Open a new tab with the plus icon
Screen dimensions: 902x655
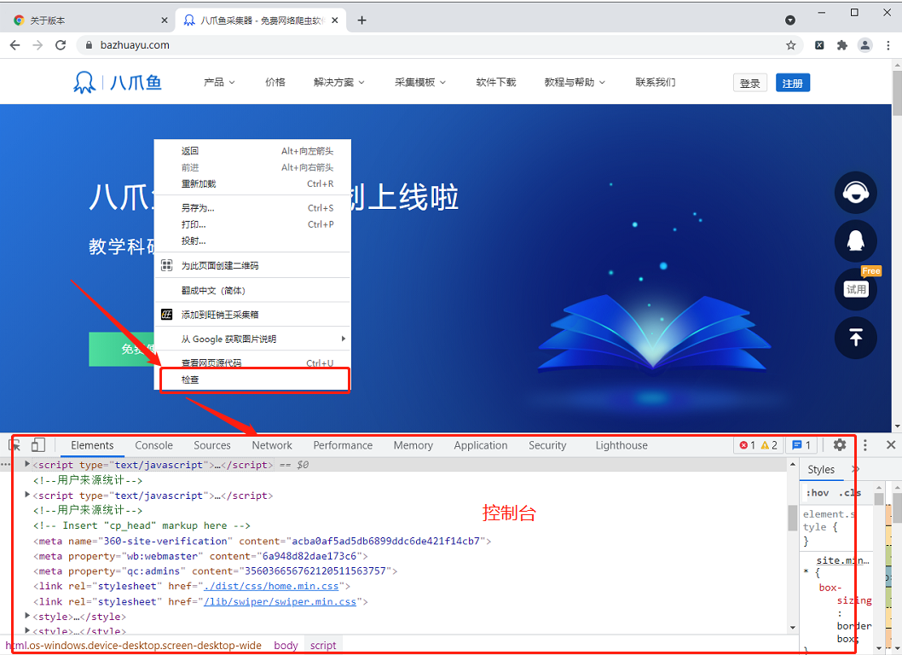coord(361,20)
